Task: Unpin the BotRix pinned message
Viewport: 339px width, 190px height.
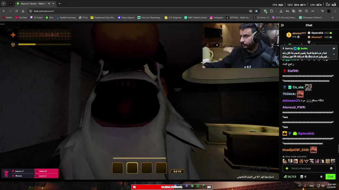Action: tap(334, 49)
